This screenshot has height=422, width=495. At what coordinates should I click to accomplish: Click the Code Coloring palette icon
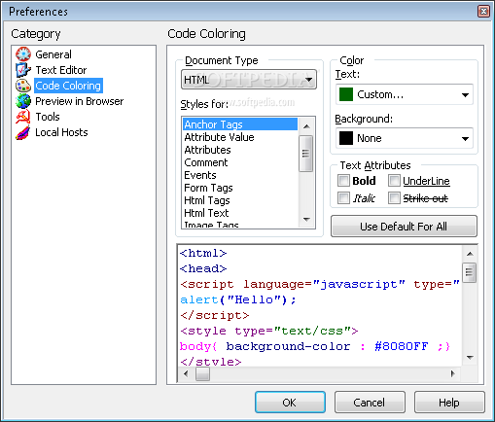23,86
